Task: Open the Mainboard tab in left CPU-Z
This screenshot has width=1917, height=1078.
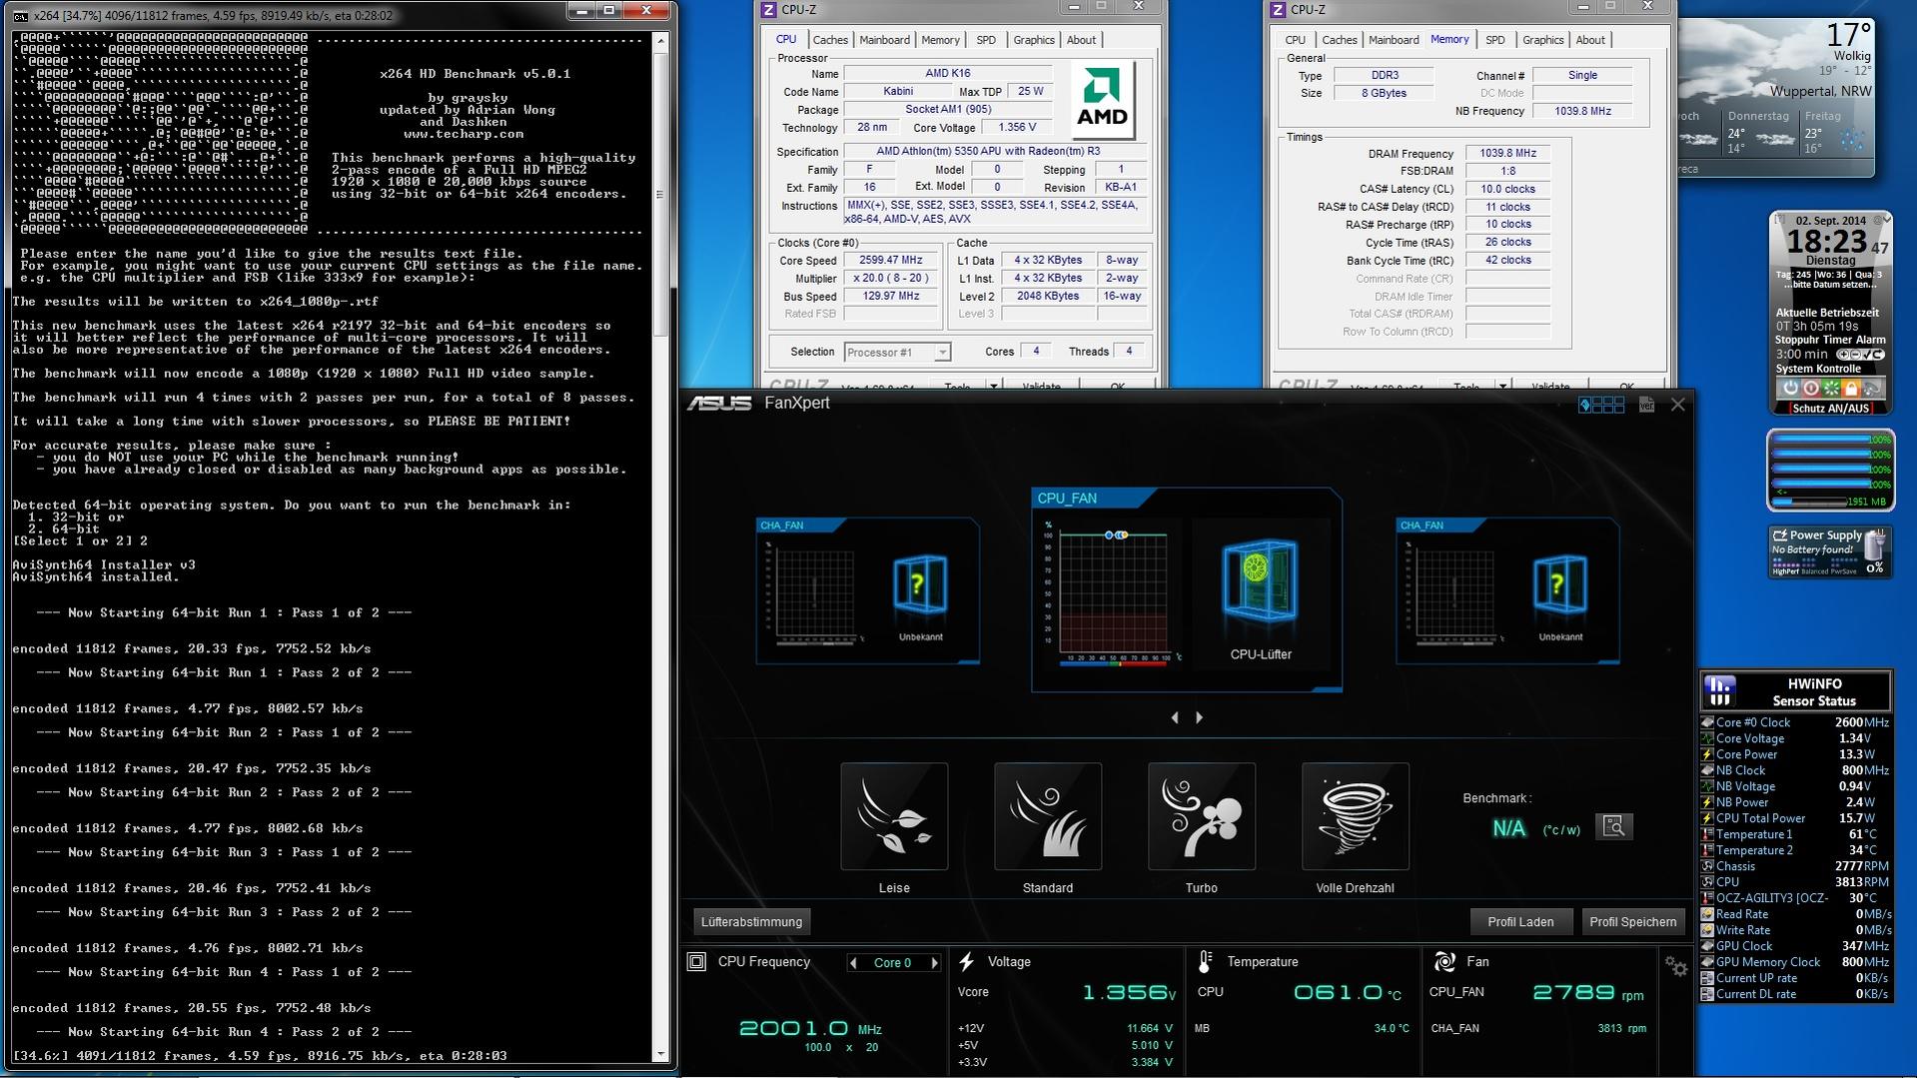Action: (885, 40)
